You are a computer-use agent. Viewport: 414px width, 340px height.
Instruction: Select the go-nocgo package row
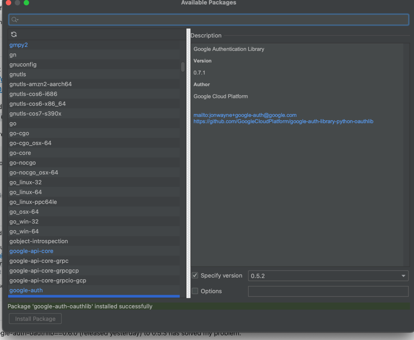coord(94,163)
